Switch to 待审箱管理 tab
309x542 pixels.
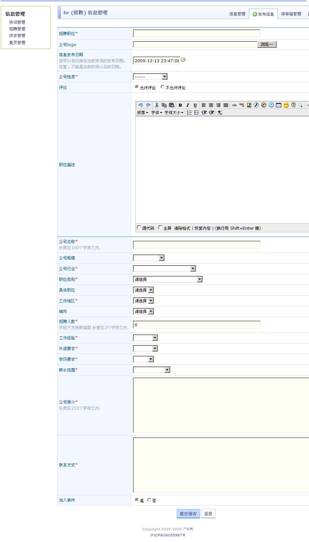click(291, 14)
